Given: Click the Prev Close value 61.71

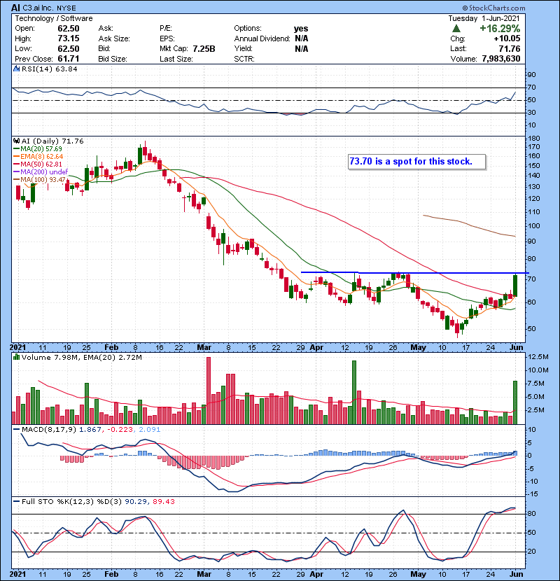Looking at the screenshot, I should pyautogui.click(x=69, y=59).
